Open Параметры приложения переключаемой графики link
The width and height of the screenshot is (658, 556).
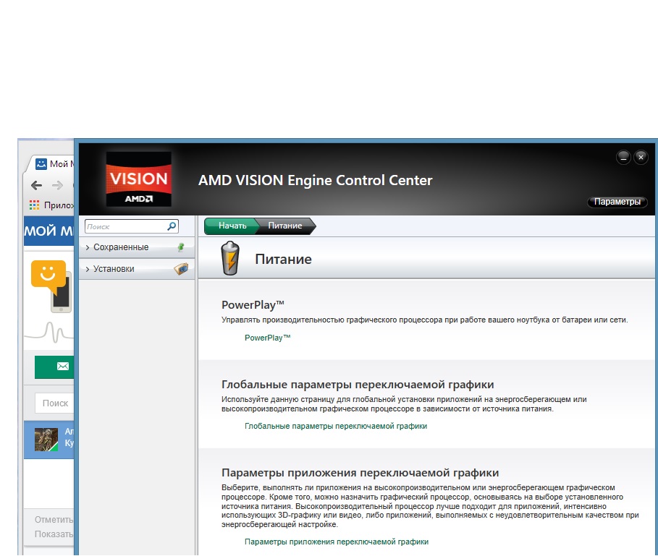point(337,542)
